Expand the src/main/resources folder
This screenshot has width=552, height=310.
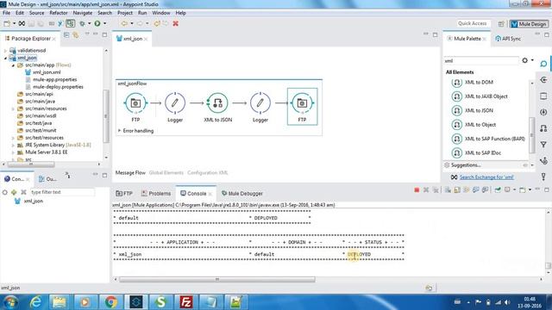[13, 108]
